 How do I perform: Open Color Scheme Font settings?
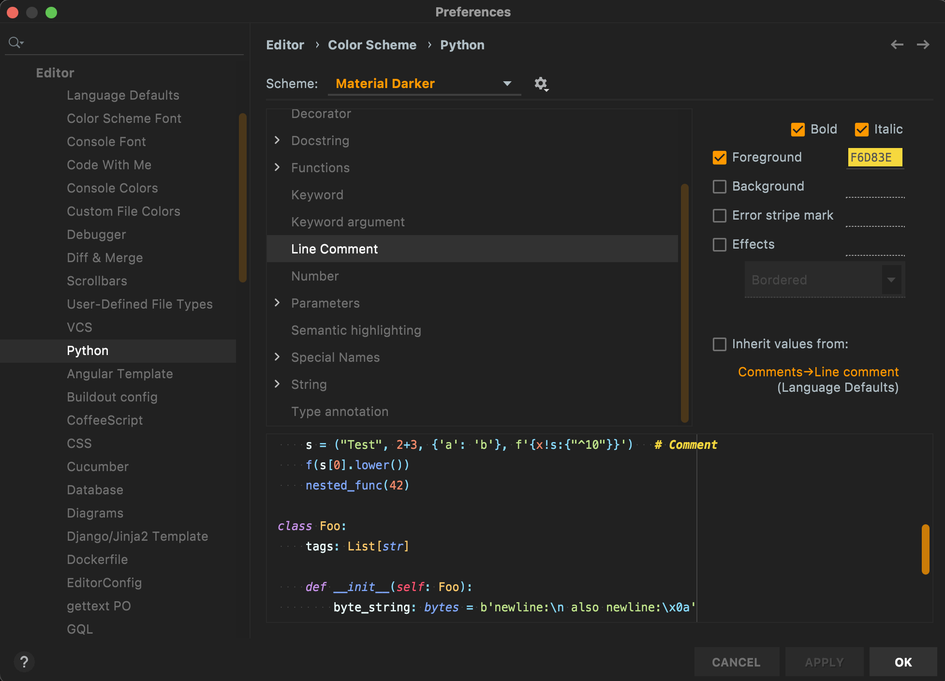124,118
